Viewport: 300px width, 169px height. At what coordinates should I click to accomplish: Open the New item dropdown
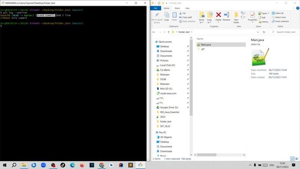[x=243, y=13]
